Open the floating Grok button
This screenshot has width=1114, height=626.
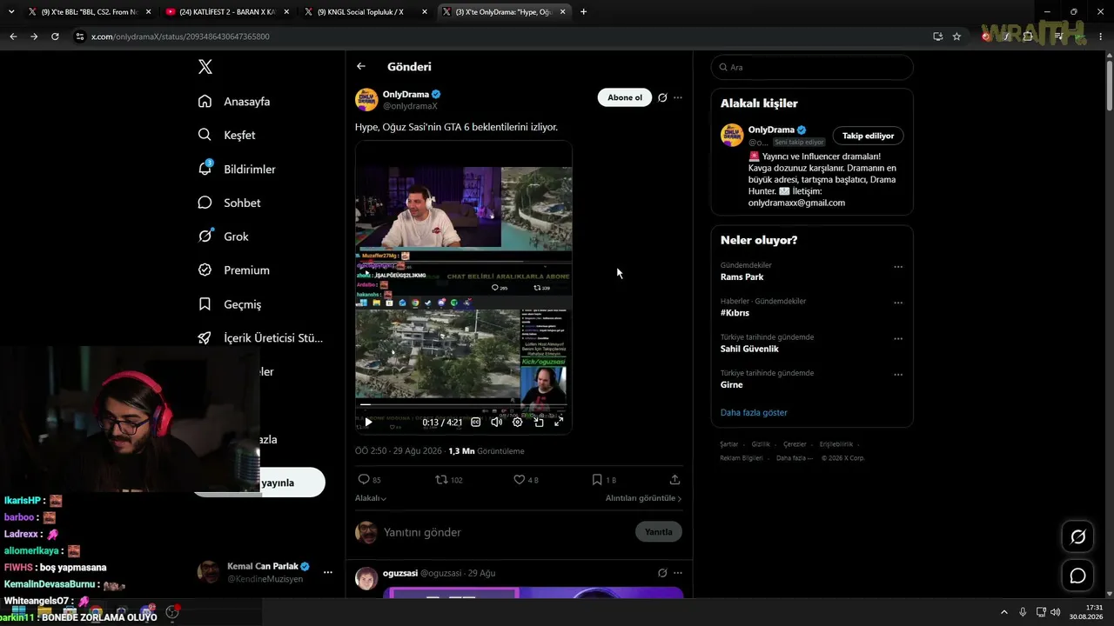1077,537
